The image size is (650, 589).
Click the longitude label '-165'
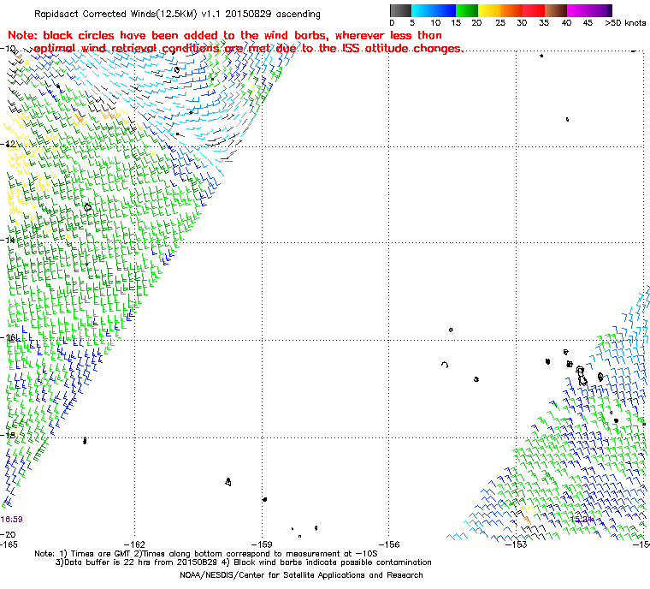coord(9,544)
